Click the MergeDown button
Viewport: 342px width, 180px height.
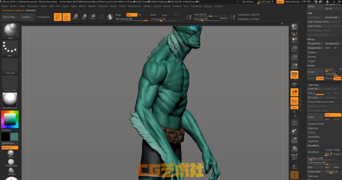(x=315, y=44)
